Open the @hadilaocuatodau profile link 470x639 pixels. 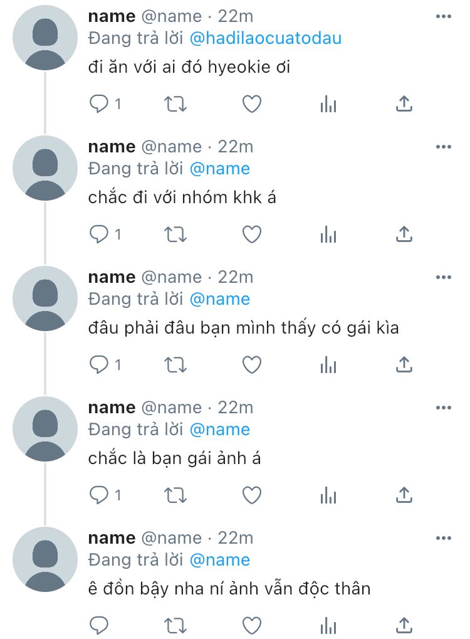(x=266, y=38)
